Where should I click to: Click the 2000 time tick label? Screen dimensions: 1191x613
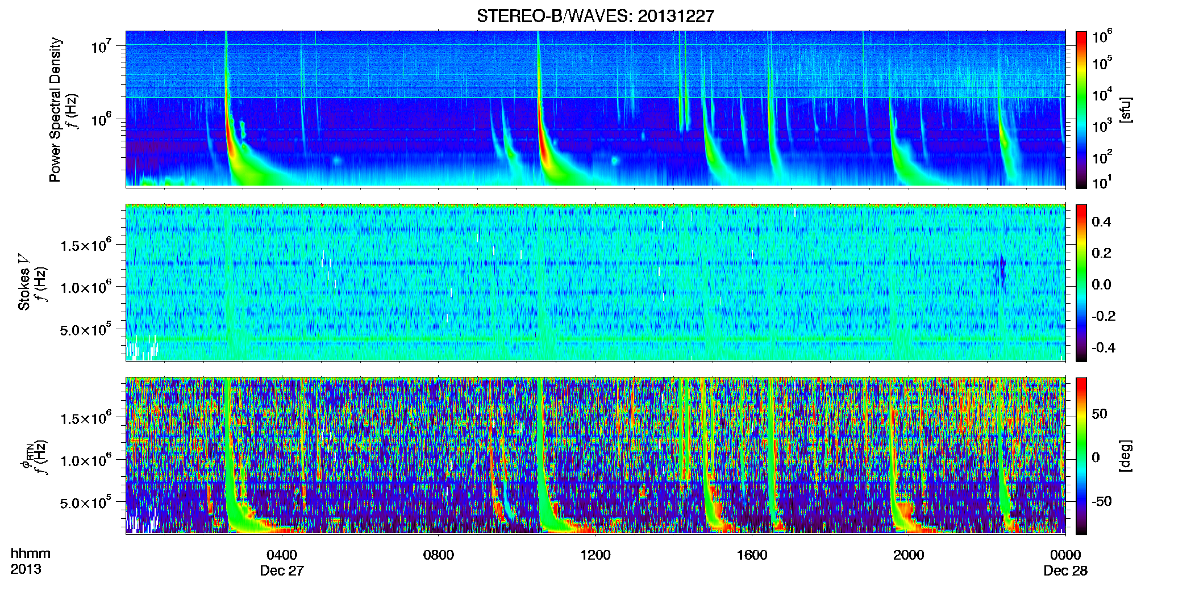point(909,555)
